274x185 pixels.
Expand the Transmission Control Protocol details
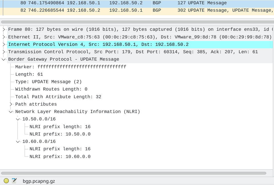click(4, 52)
